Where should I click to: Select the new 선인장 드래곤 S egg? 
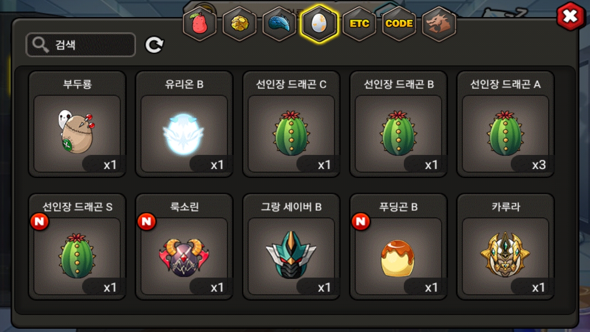77,247
